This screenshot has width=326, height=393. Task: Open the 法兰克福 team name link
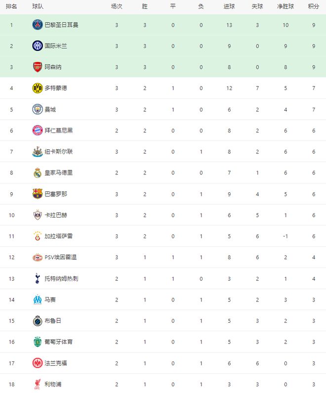(55, 363)
